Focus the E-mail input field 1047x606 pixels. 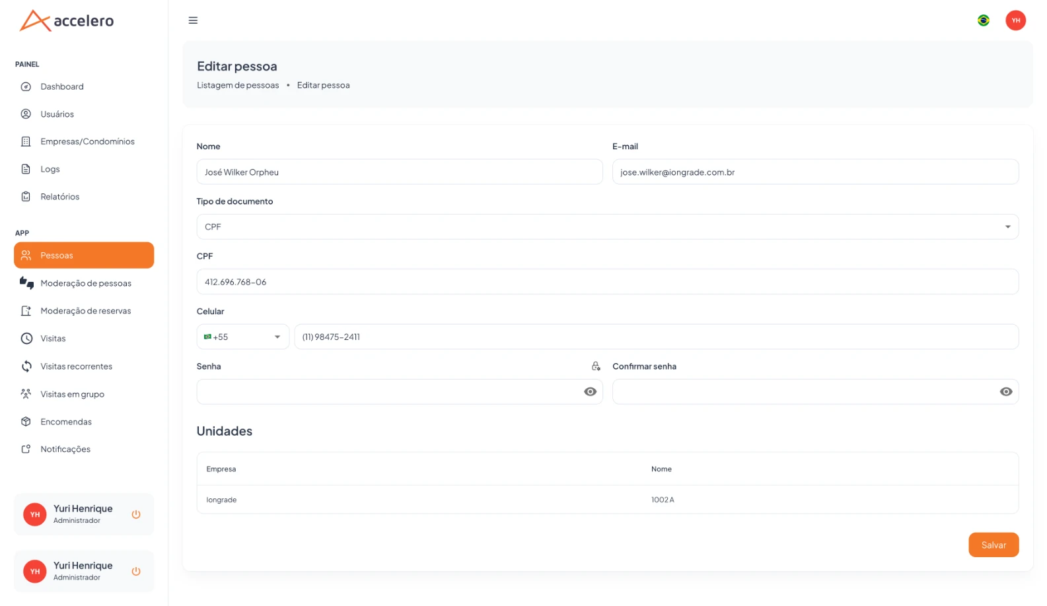(x=815, y=172)
